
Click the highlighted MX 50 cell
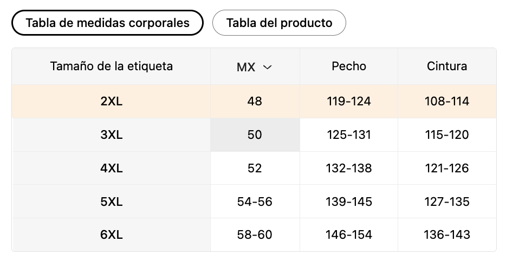pyautogui.click(x=255, y=135)
